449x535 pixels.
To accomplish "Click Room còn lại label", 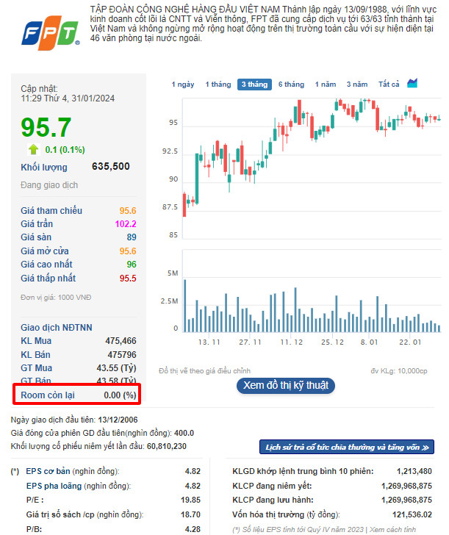I will (48, 395).
